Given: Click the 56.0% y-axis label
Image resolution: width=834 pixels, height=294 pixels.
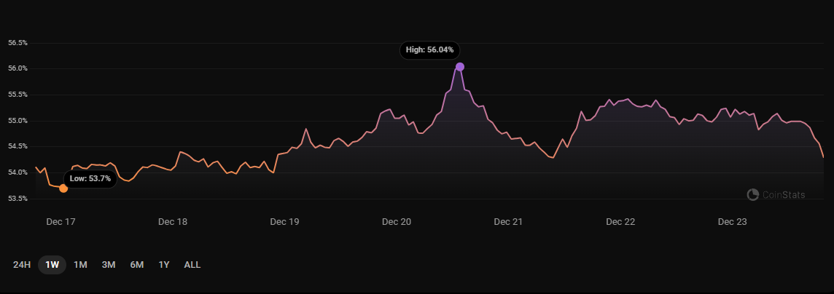Looking at the screenshot, I should click(17, 68).
